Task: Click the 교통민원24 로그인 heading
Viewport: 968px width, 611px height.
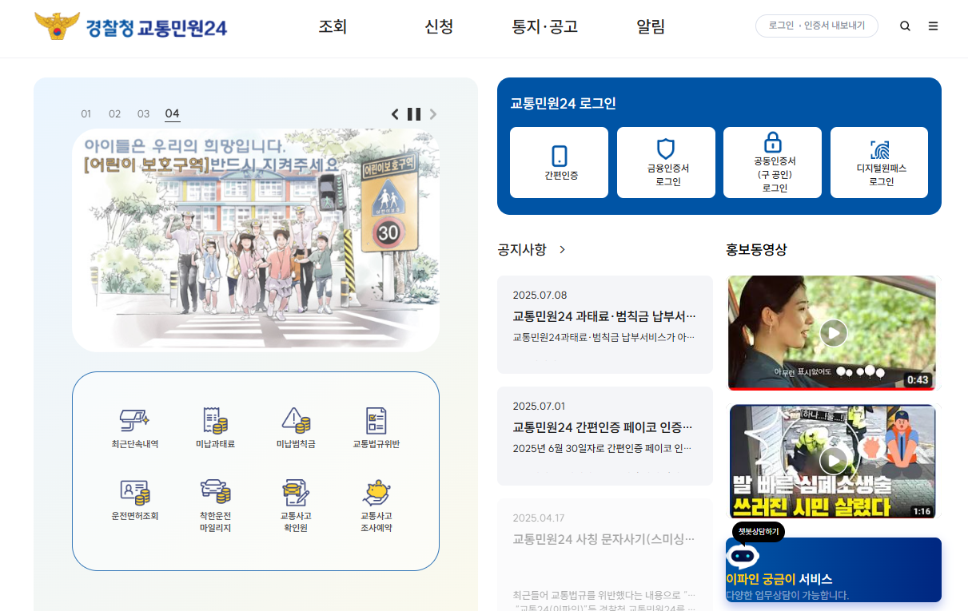Action: [563, 103]
